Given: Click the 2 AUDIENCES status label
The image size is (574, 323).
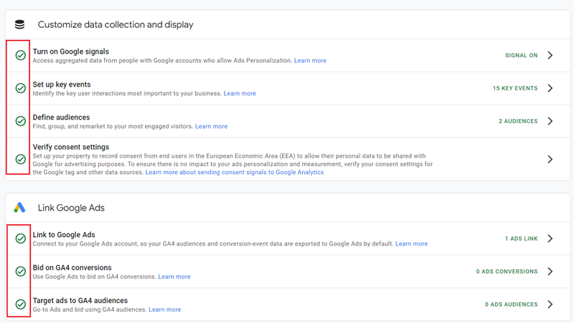Looking at the screenshot, I should pos(518,121).
